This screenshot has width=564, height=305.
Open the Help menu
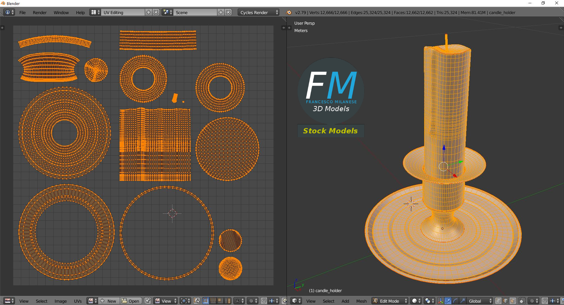coord(80,12)
